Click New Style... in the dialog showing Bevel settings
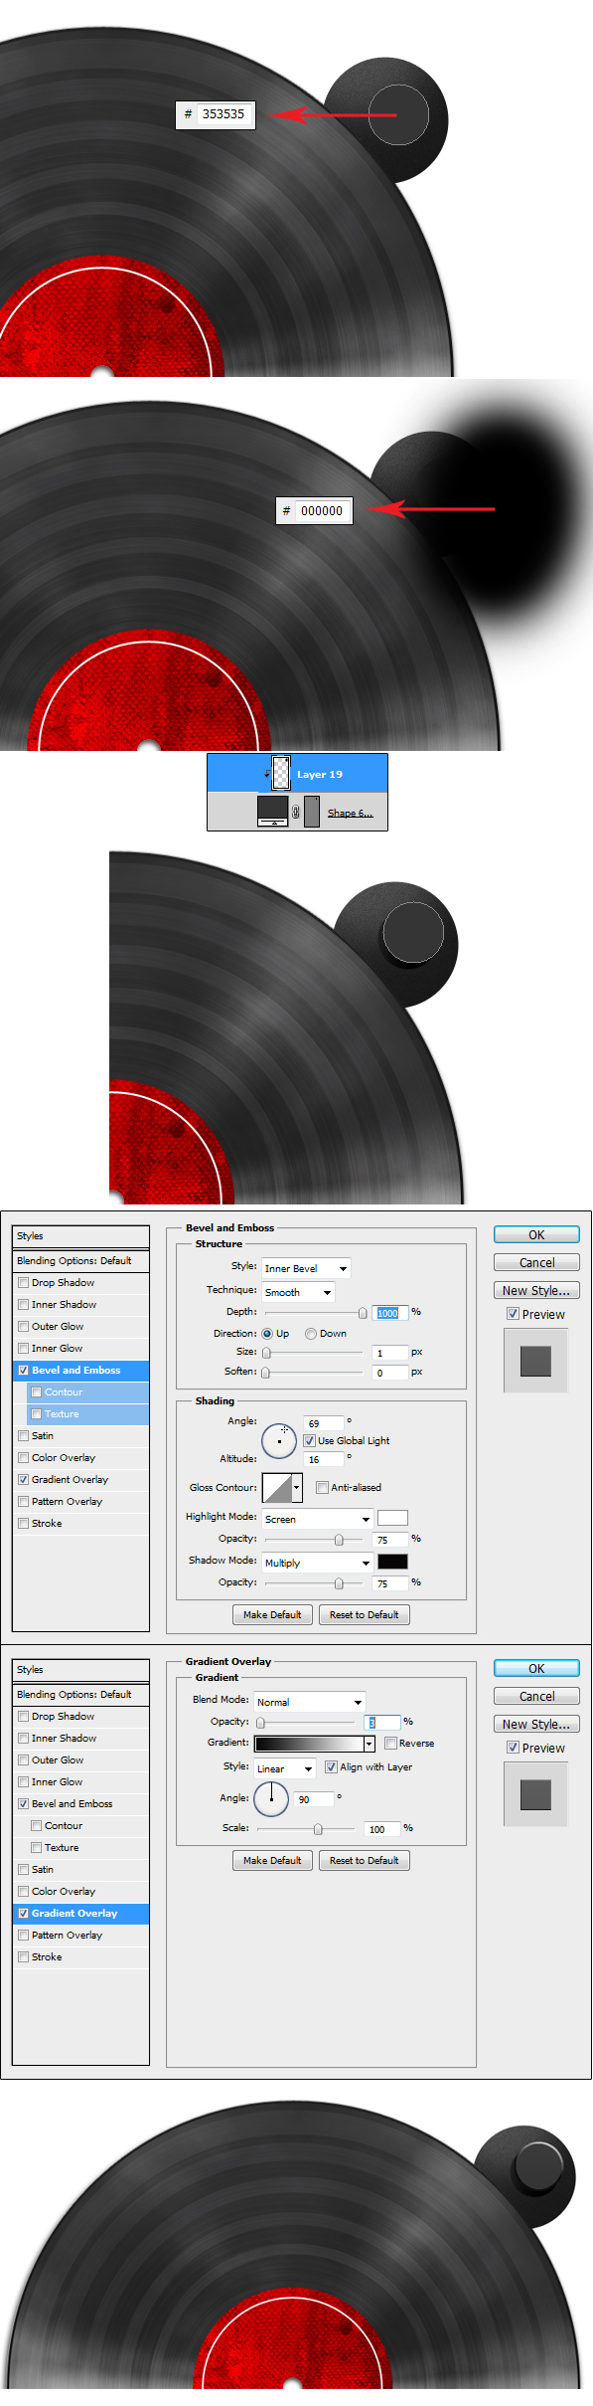 click(x=536, y=1290)
